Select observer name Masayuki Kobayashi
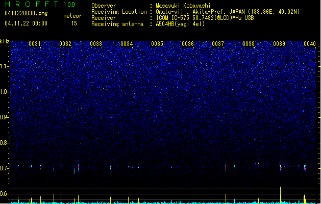The width and height of the screenshot is (321, 204). [183, 6]
